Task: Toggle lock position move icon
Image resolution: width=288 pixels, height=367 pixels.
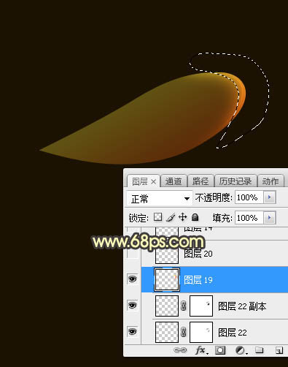Action: (183, 217)
